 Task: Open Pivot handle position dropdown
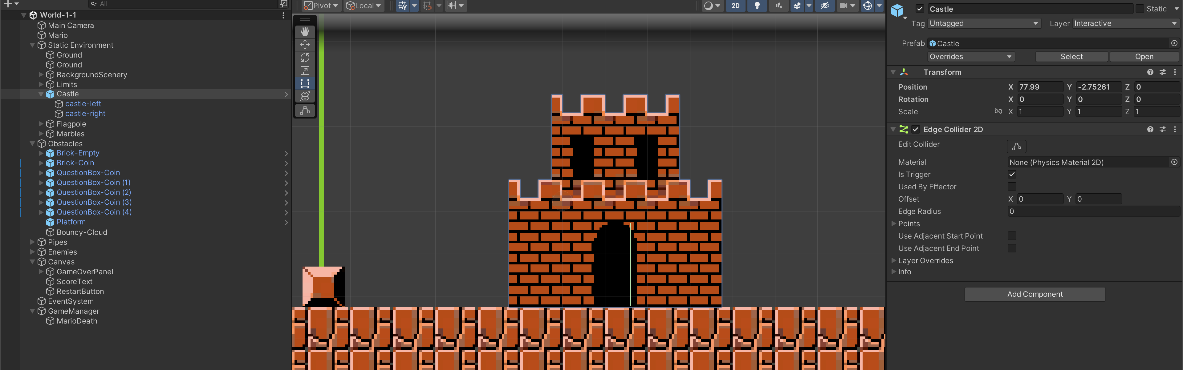coord(321,6)
